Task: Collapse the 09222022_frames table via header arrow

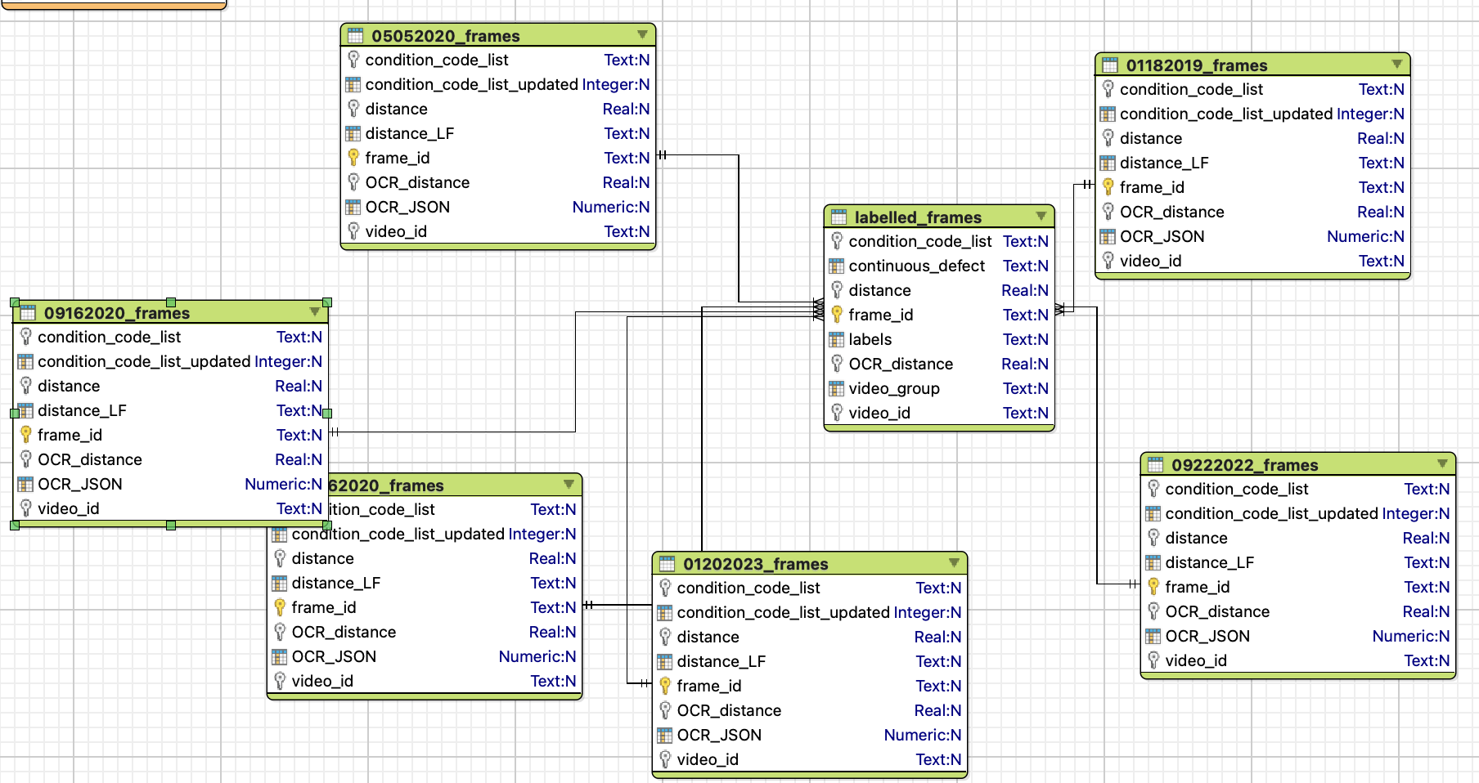Action: pos(1442,463)
